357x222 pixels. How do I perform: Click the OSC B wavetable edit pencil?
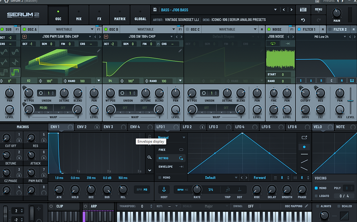pyautogui.click(x=180, y=51)
